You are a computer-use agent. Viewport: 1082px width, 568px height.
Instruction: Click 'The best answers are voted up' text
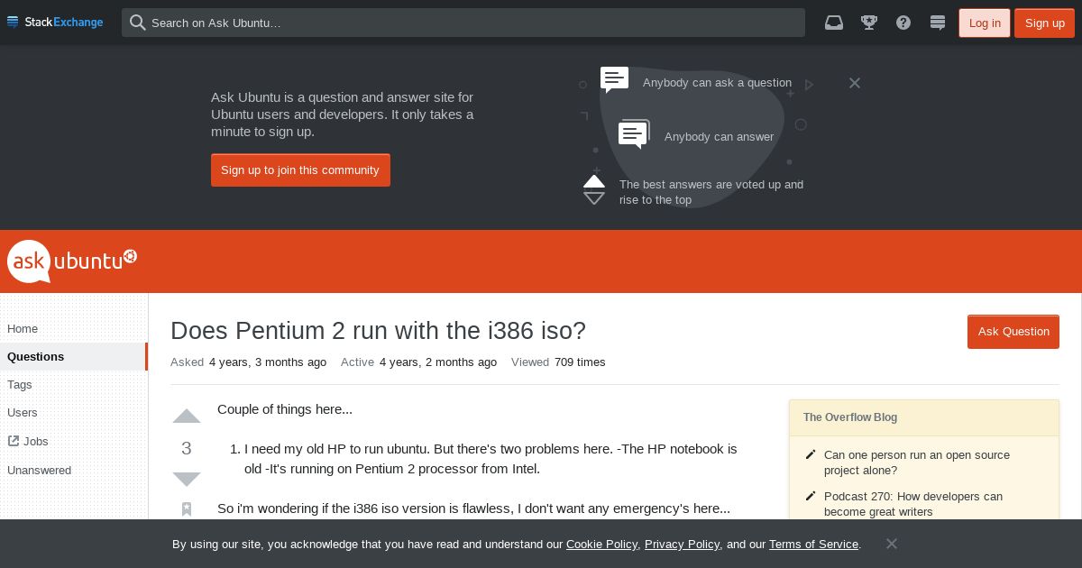click(711, 192)
